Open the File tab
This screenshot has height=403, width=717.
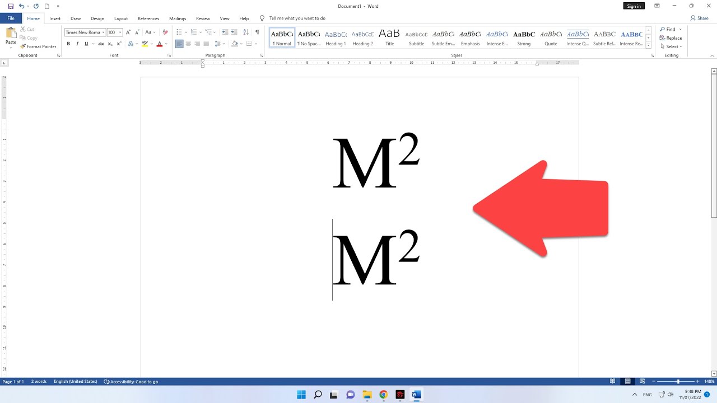pos(11,18)
